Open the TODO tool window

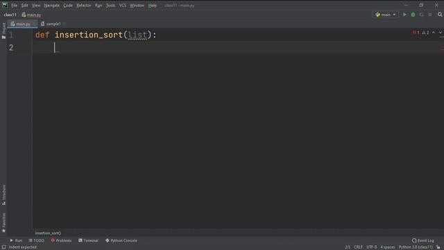(x=37, y=240)
